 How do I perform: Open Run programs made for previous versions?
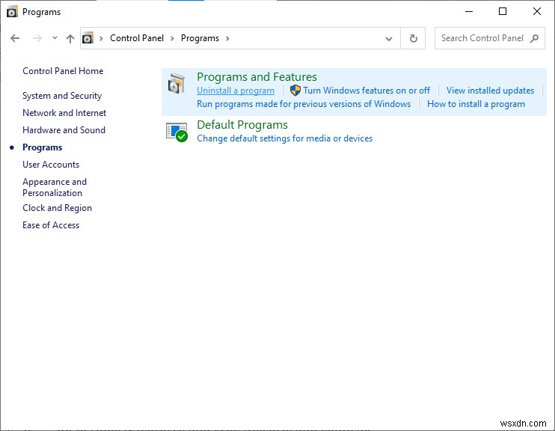pyautogui.click(x=304, y=104)
